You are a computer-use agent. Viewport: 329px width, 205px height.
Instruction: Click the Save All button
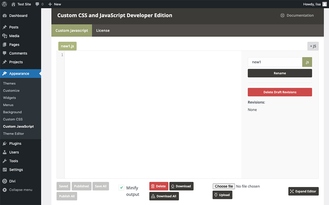101,186
